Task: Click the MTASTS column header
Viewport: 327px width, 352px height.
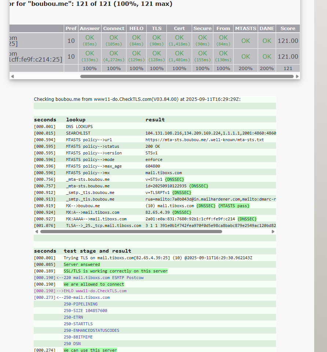Action: tap(246, 29)
